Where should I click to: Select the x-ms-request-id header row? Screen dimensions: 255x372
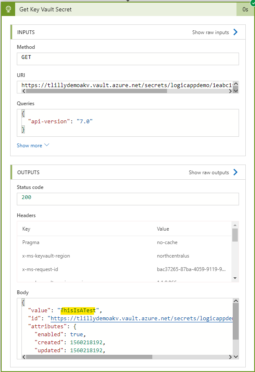124,269
